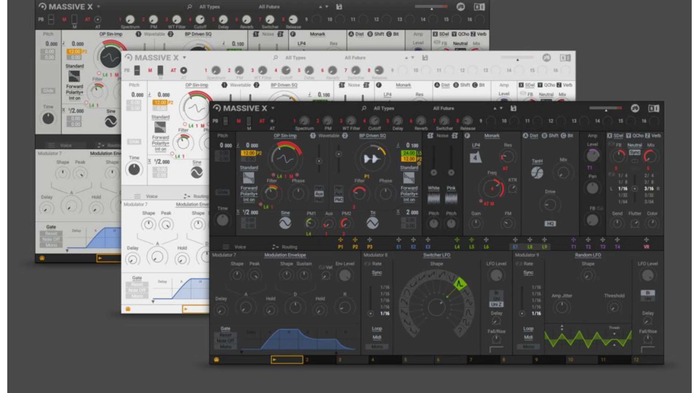Click search icon in the back gray window
699x393 pixels.
pyautogui.click(x=189, y=7)
